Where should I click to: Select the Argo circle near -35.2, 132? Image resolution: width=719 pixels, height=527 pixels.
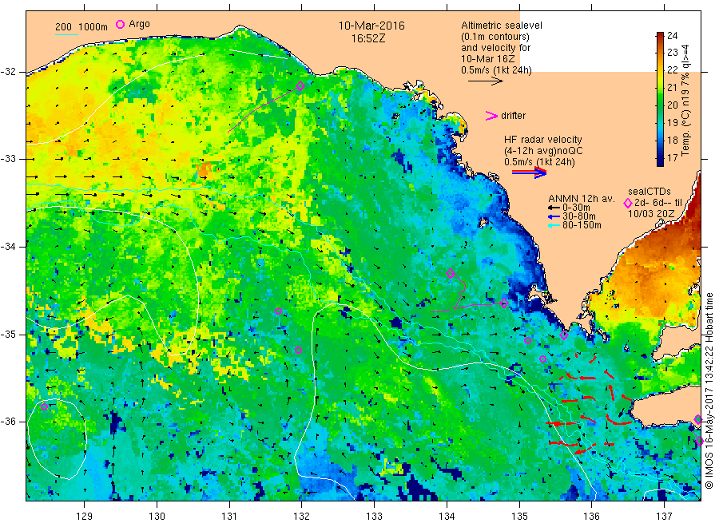[298, 350]
